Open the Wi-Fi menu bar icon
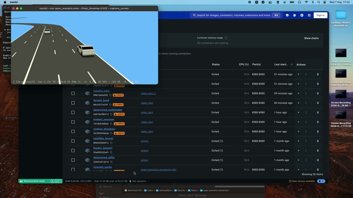 pyautogui.click(x=306, y=2)
